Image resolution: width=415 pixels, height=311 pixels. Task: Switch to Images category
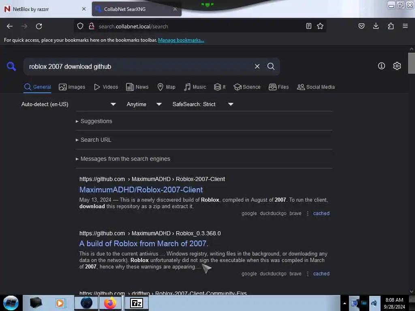click(x=72, y=87)
